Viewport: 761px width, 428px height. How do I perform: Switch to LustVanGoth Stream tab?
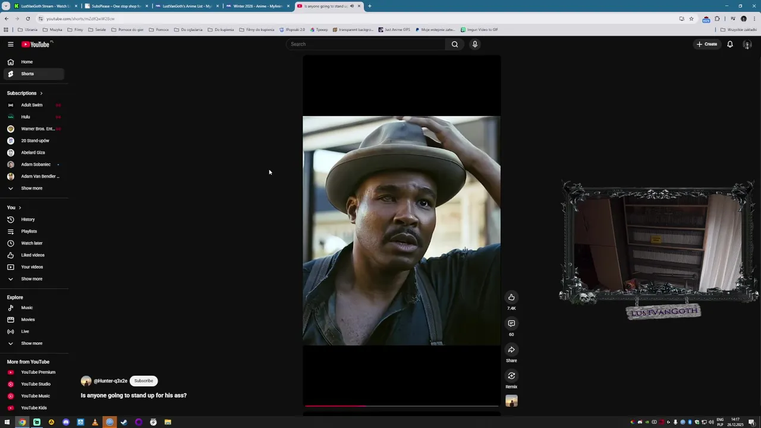point(45,6)
